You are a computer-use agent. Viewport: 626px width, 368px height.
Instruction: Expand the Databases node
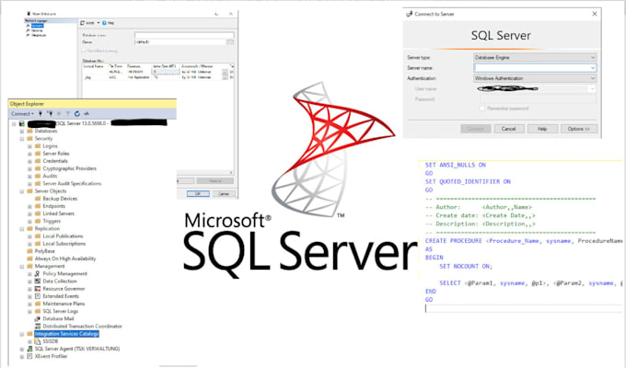point(22,132)
